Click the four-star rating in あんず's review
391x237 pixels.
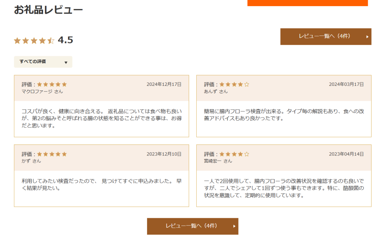point(234,84)
